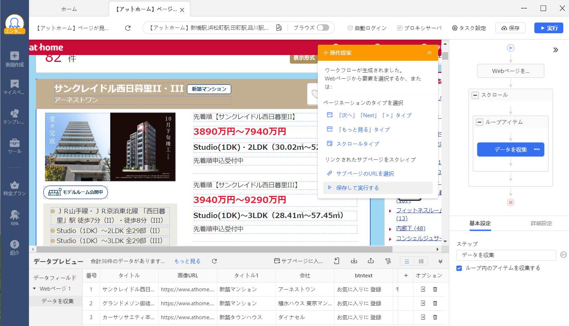Collapse the ループアイテム workflow block
Screen dimensions: 569x326
[x=480, y=122]
